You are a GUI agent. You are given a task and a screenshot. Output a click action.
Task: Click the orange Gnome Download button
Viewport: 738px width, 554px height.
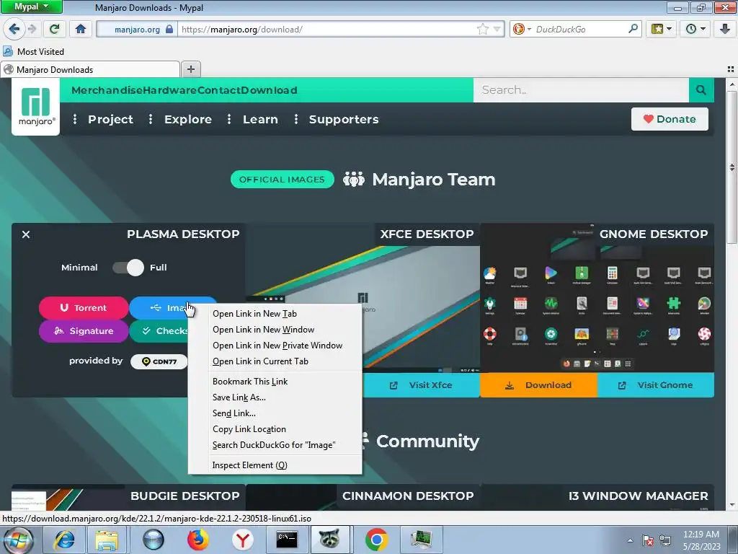pos(538,385)
